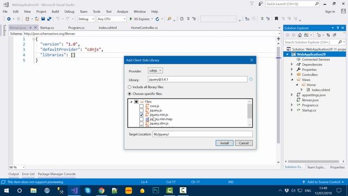Click the Library input field
Viewport: 348px width, 196px height.
197,79
